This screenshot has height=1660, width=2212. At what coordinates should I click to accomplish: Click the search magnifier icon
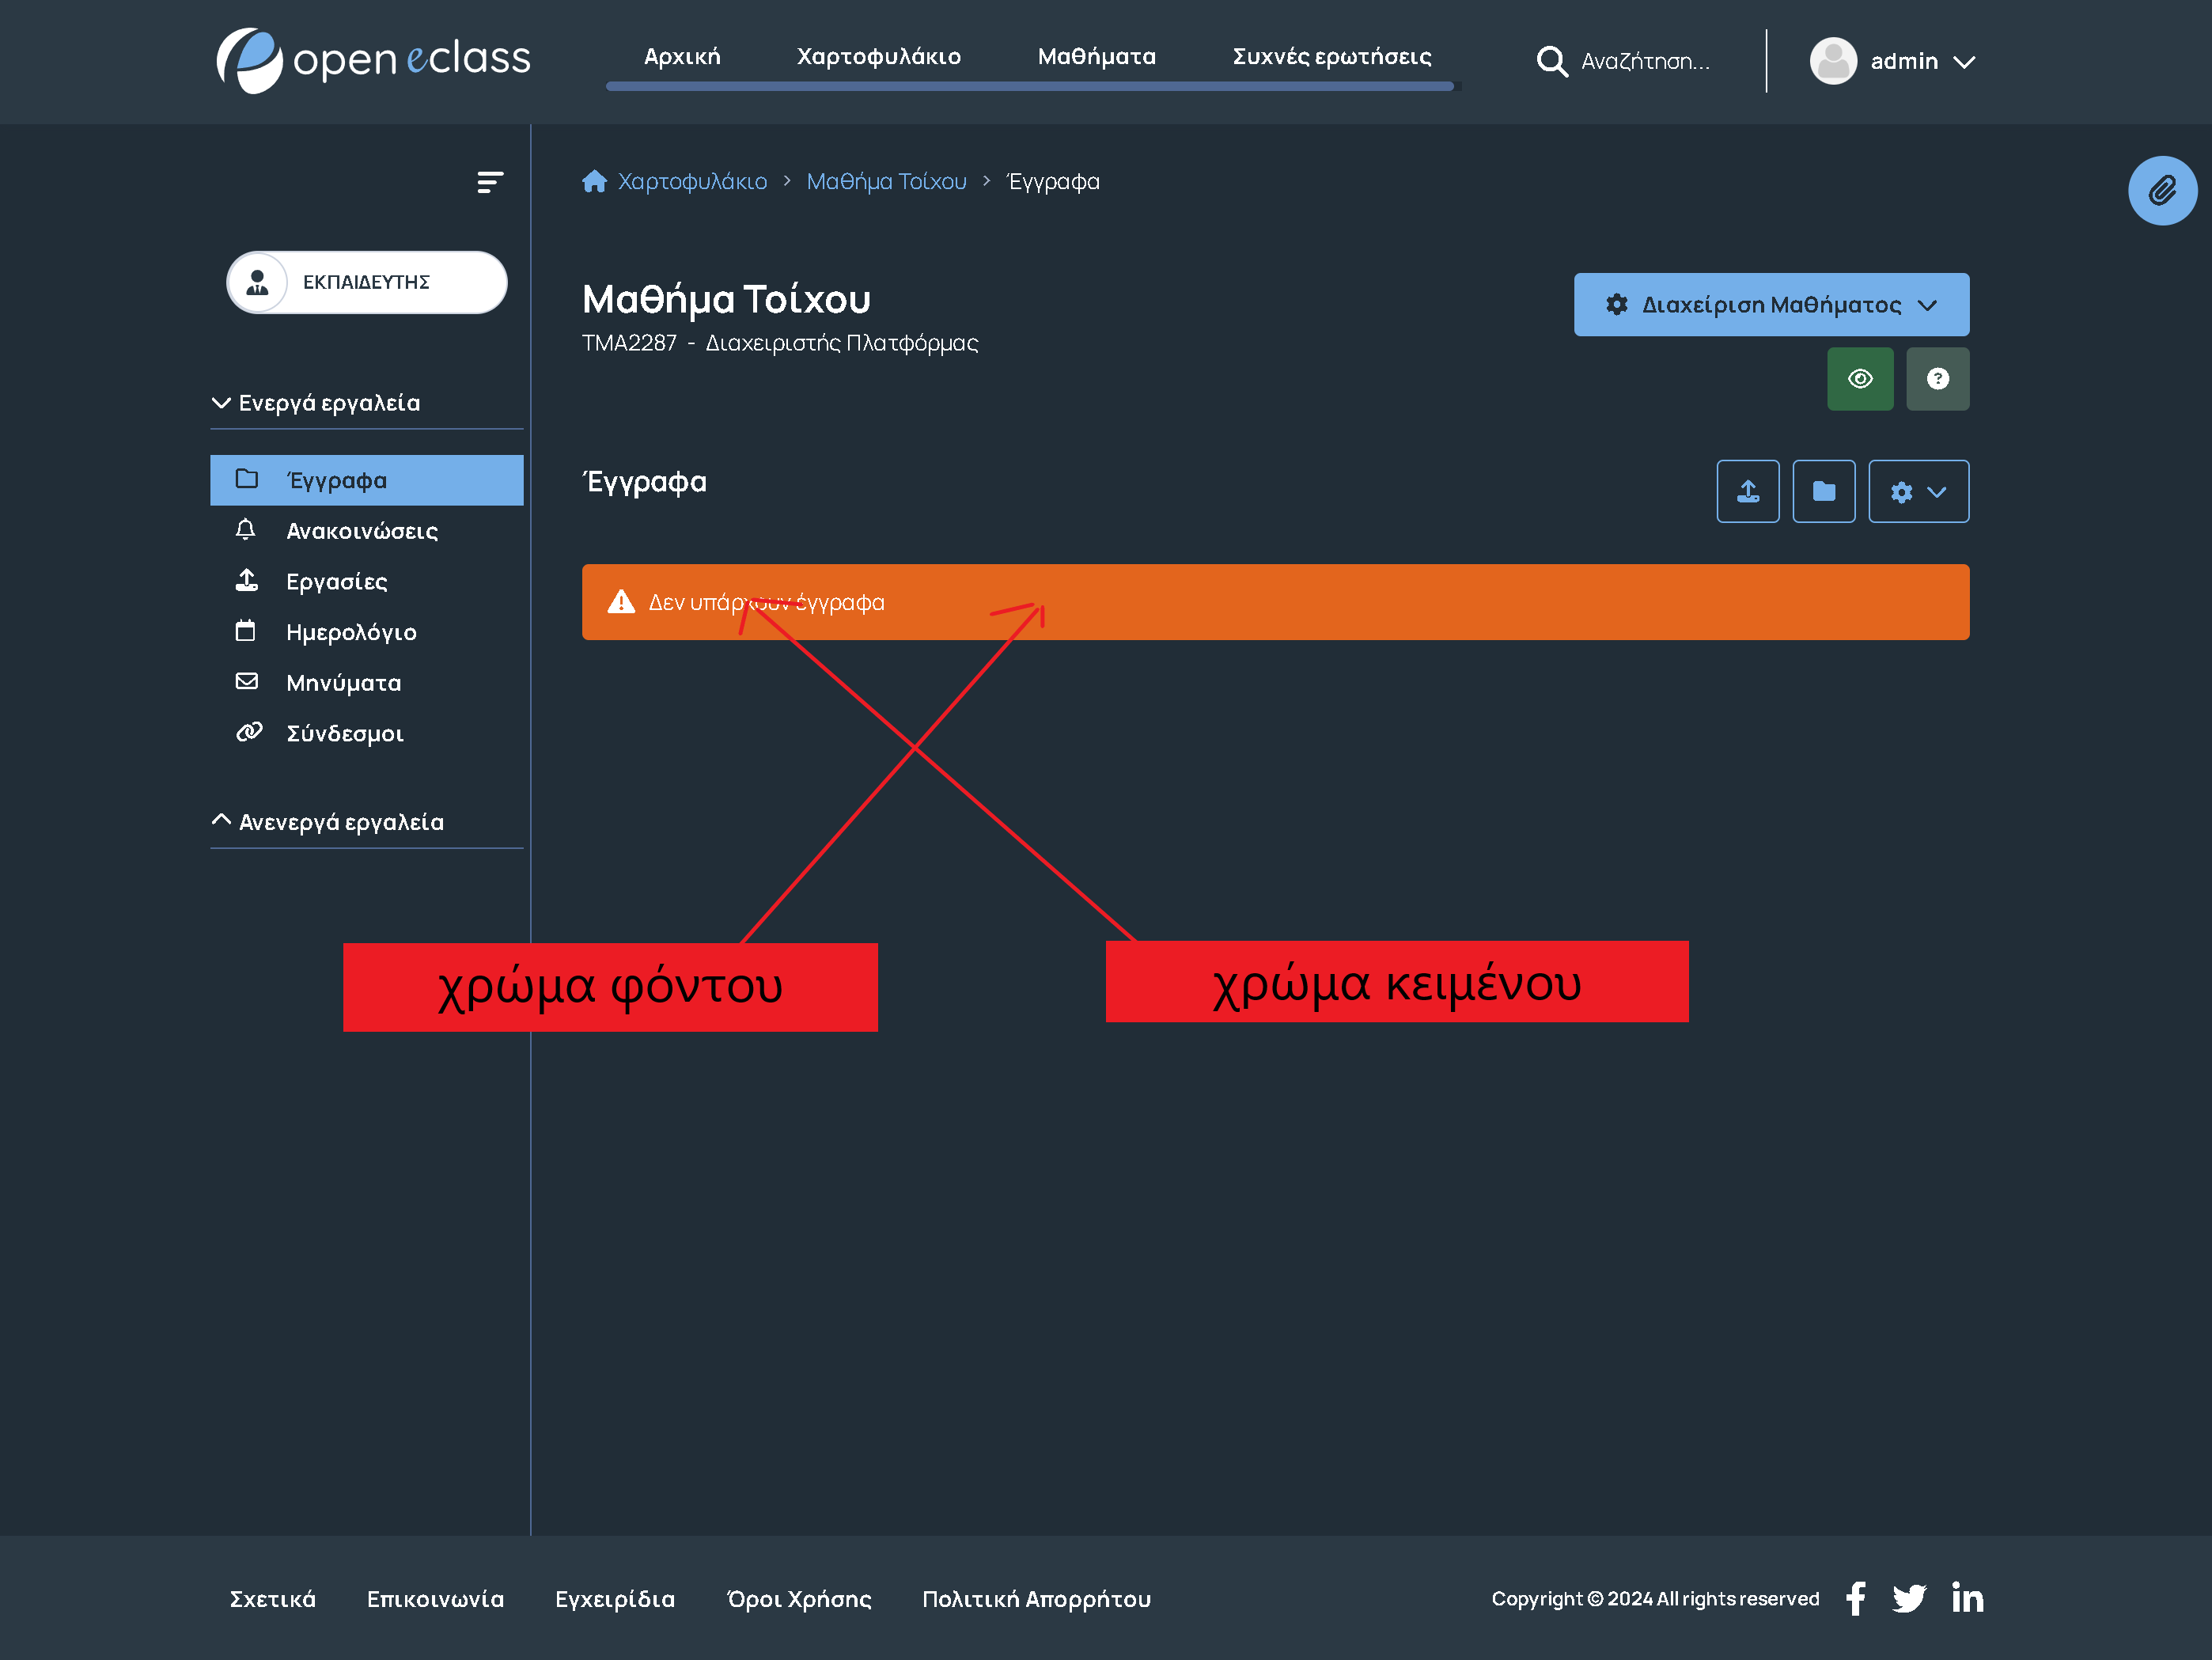coord(1551,61)
